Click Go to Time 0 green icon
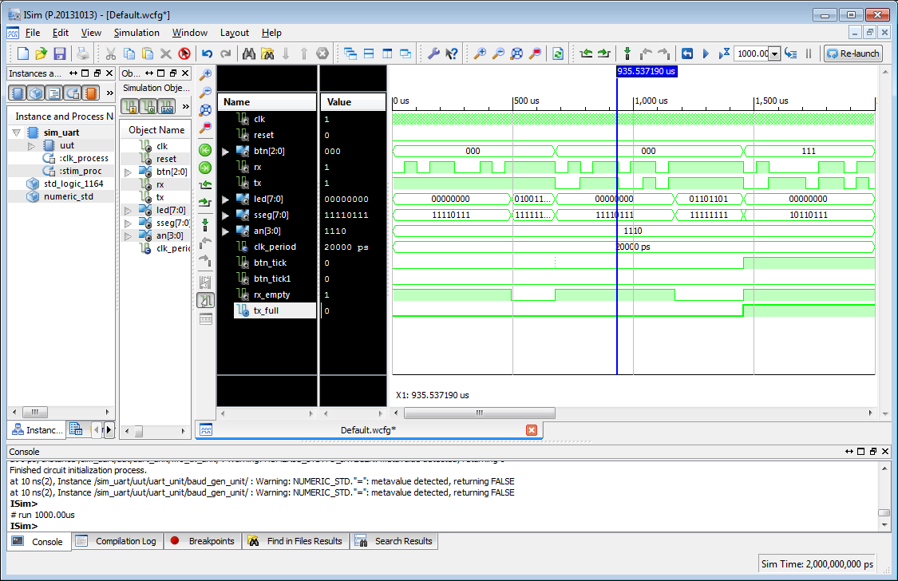The width and height of the screenshot is (898, 581). click(x=205, y=150)
